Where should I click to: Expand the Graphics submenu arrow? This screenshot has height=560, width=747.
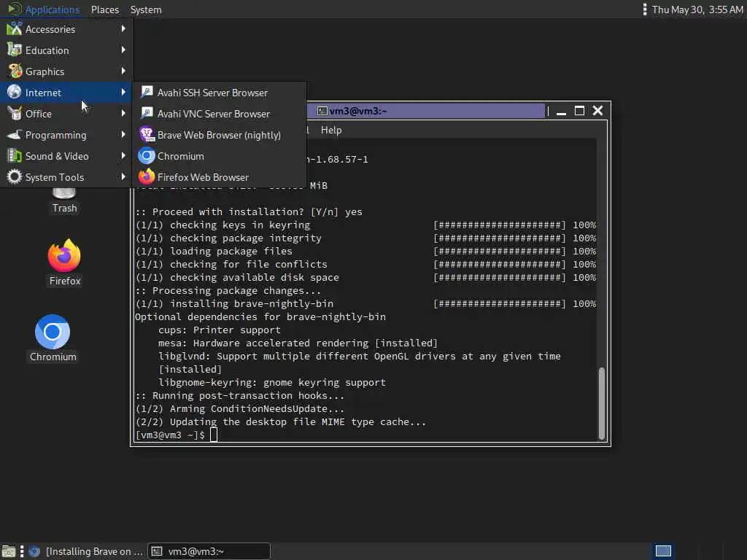coord(123,71)
